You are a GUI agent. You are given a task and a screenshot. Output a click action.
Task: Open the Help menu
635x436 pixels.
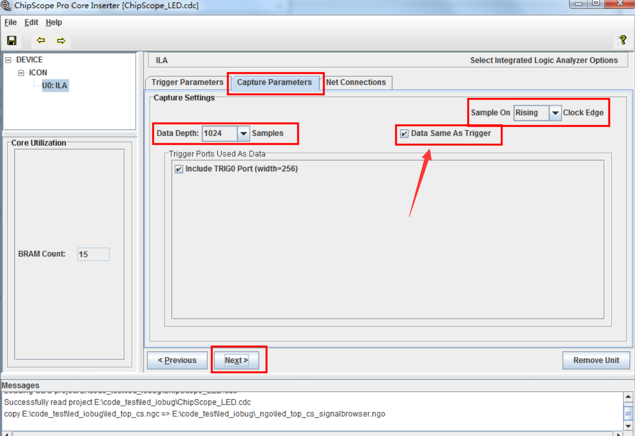click(54, 22)
